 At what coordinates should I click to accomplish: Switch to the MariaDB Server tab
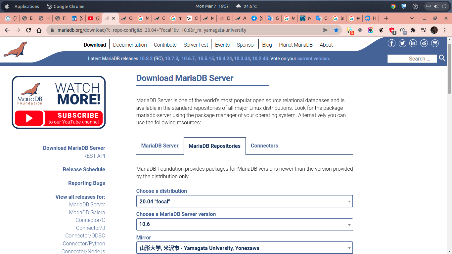click(x=160, y=146)
